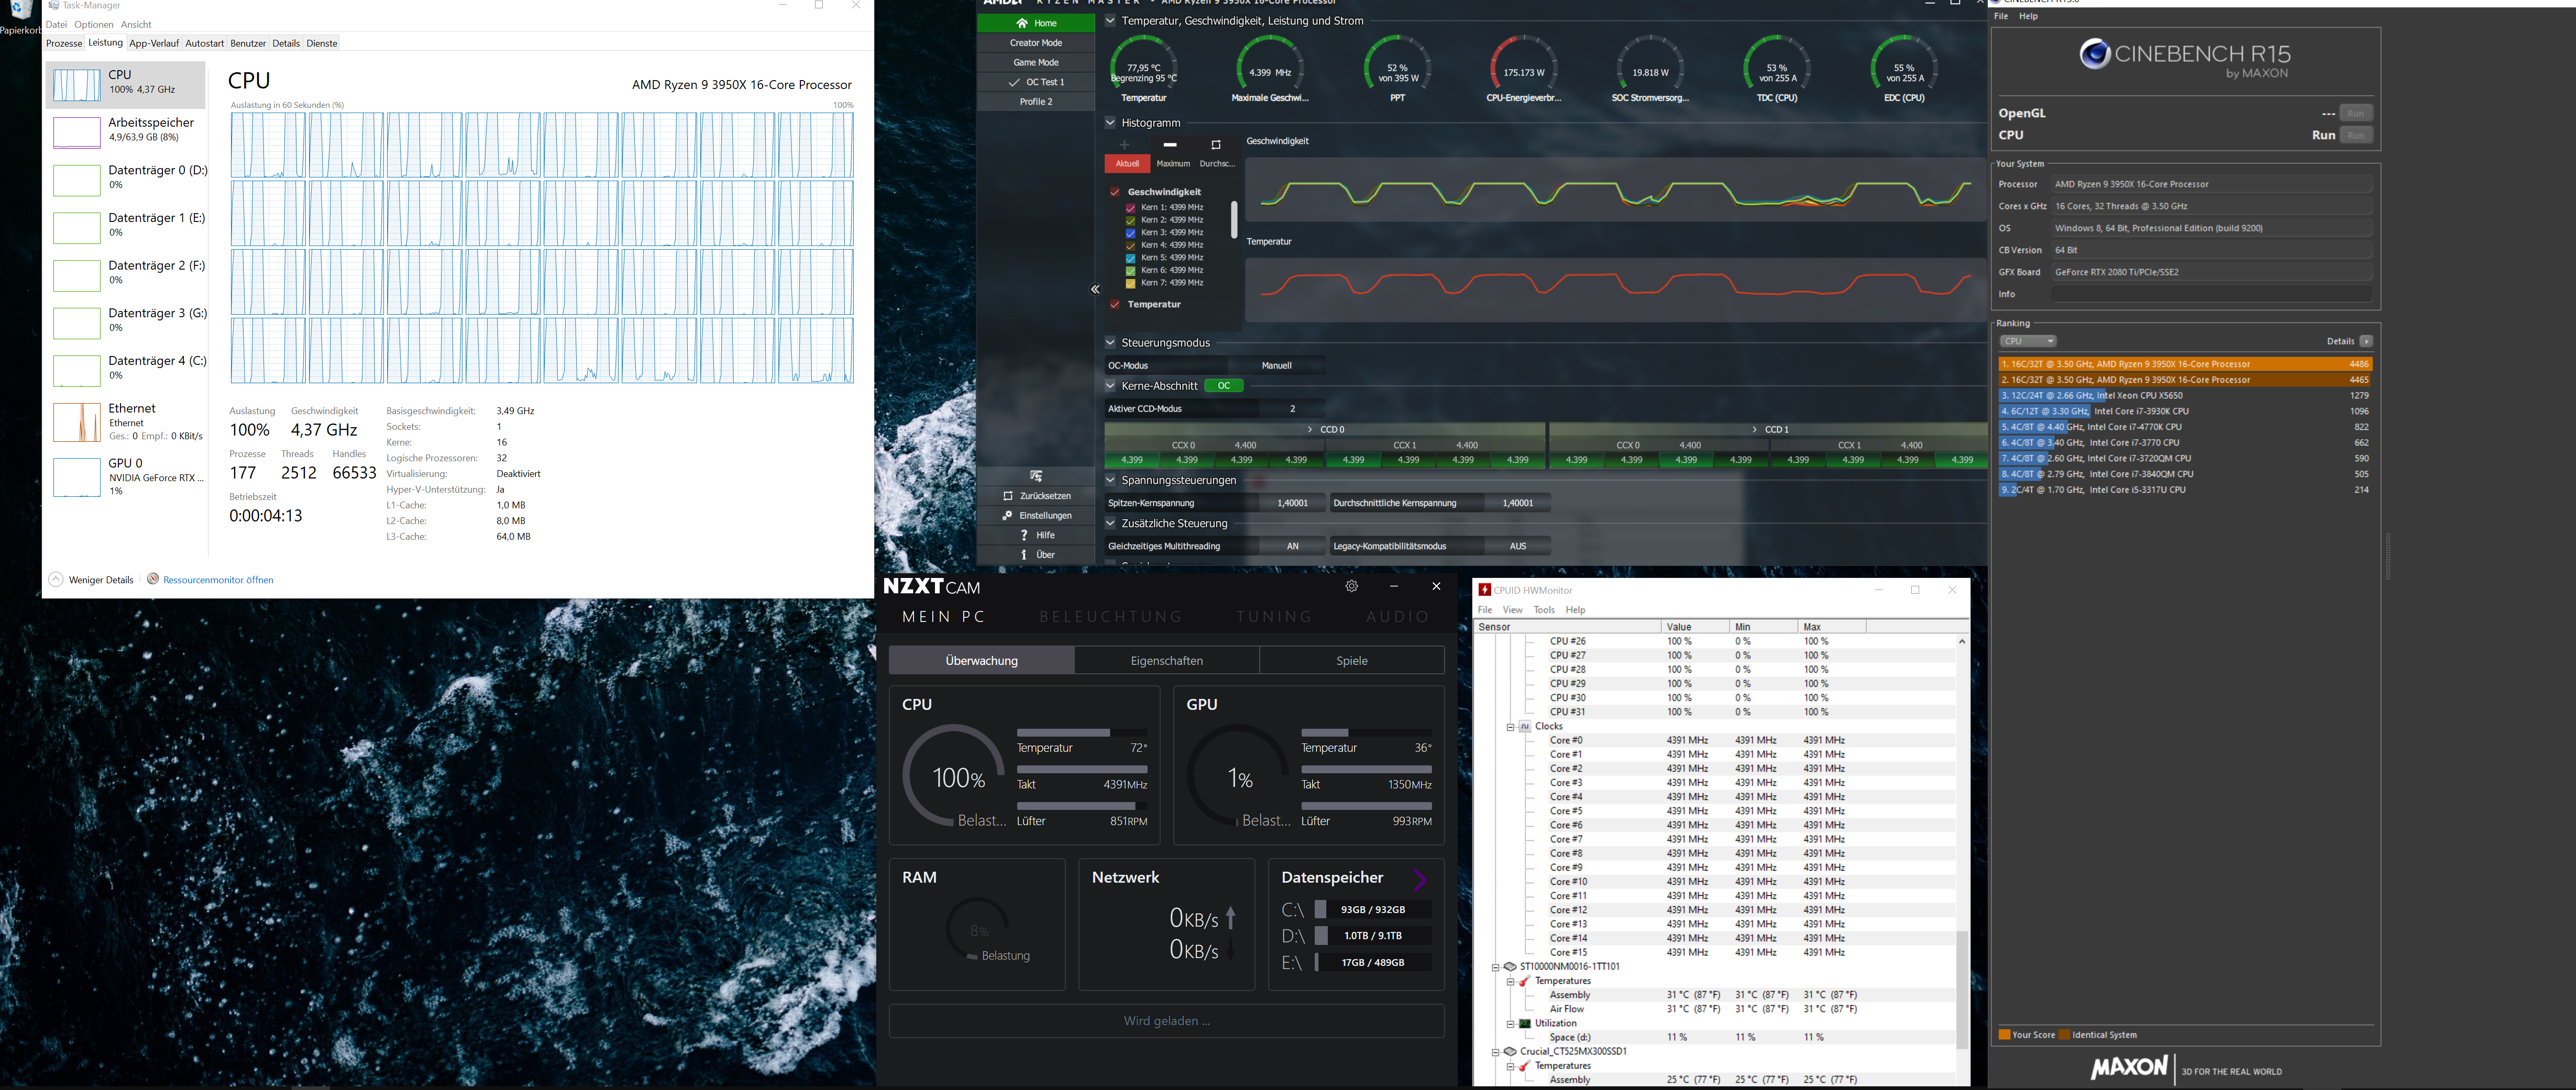The height and width of the screenshot is (1090, 2576).
Task: Collapse the Histogramm section
Action: click(1110, 123)
